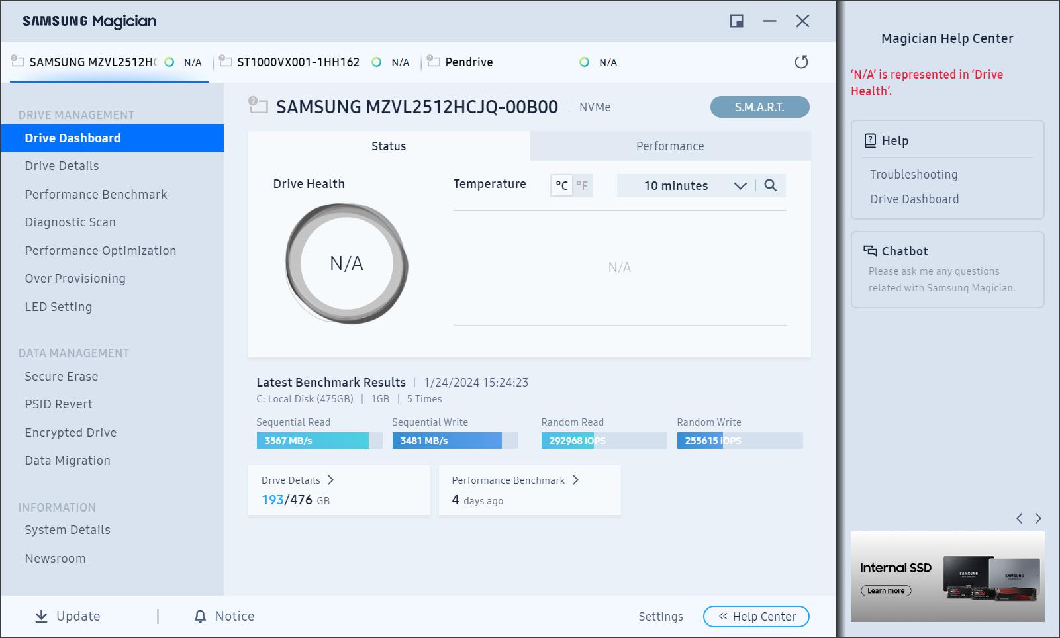
Task: Open Data Migration in sidebar
Action: [x=68, y=461]
